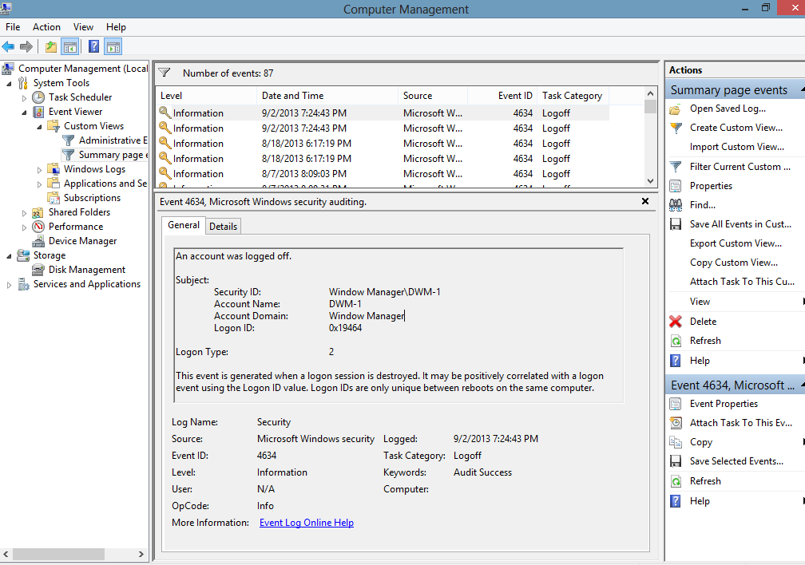Open the Action menu

coord(46,26)
